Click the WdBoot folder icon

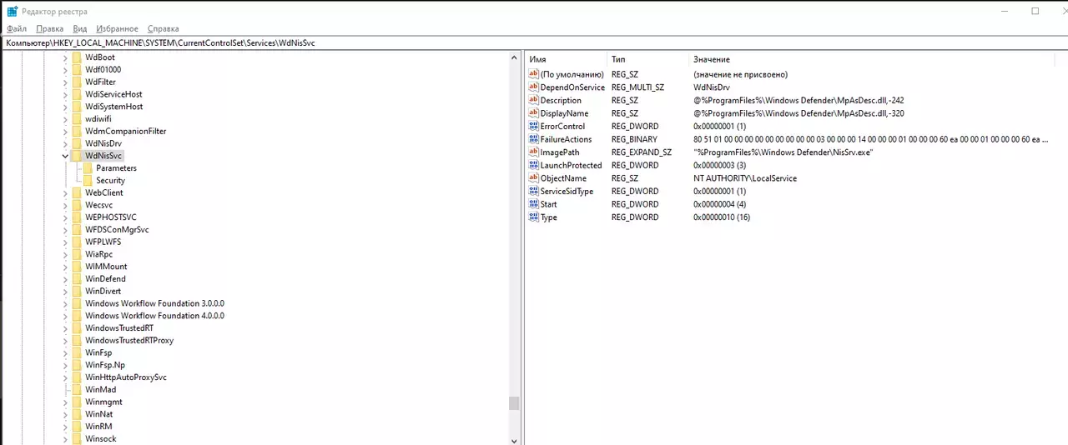pyautogui.click(x=77, y=57)
